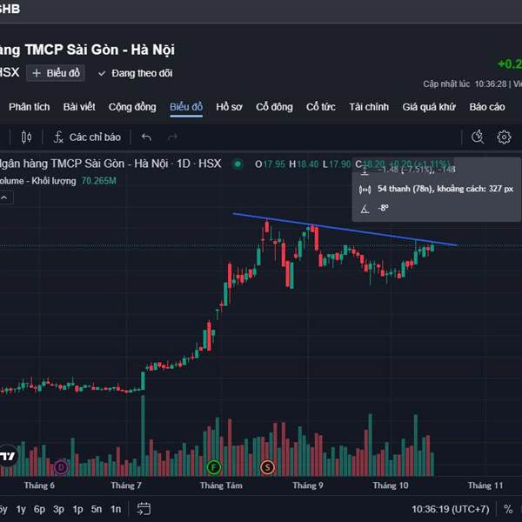Open the Các chỉ báo indicators menu
The image size is (522, 522).
87,137
